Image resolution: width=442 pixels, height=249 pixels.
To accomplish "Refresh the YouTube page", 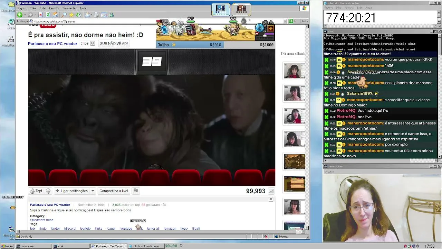I will (x=48, y=15).
